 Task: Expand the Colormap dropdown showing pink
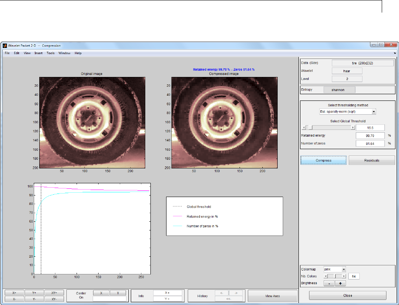coord(335,269)
